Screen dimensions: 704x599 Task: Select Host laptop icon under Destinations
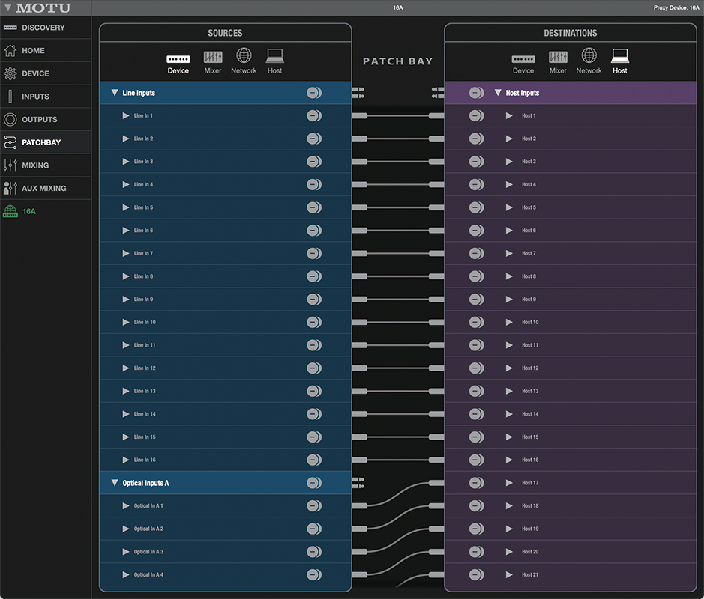coord(620,56)
